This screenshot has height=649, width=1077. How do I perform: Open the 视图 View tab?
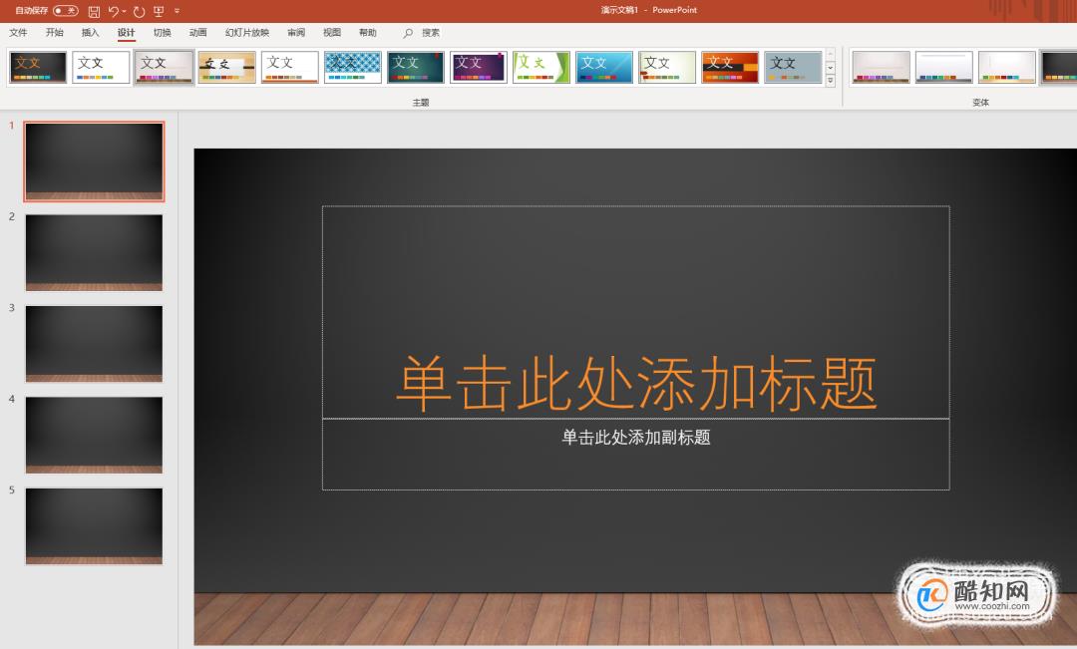pyautogui.click(x=332, y=32)
